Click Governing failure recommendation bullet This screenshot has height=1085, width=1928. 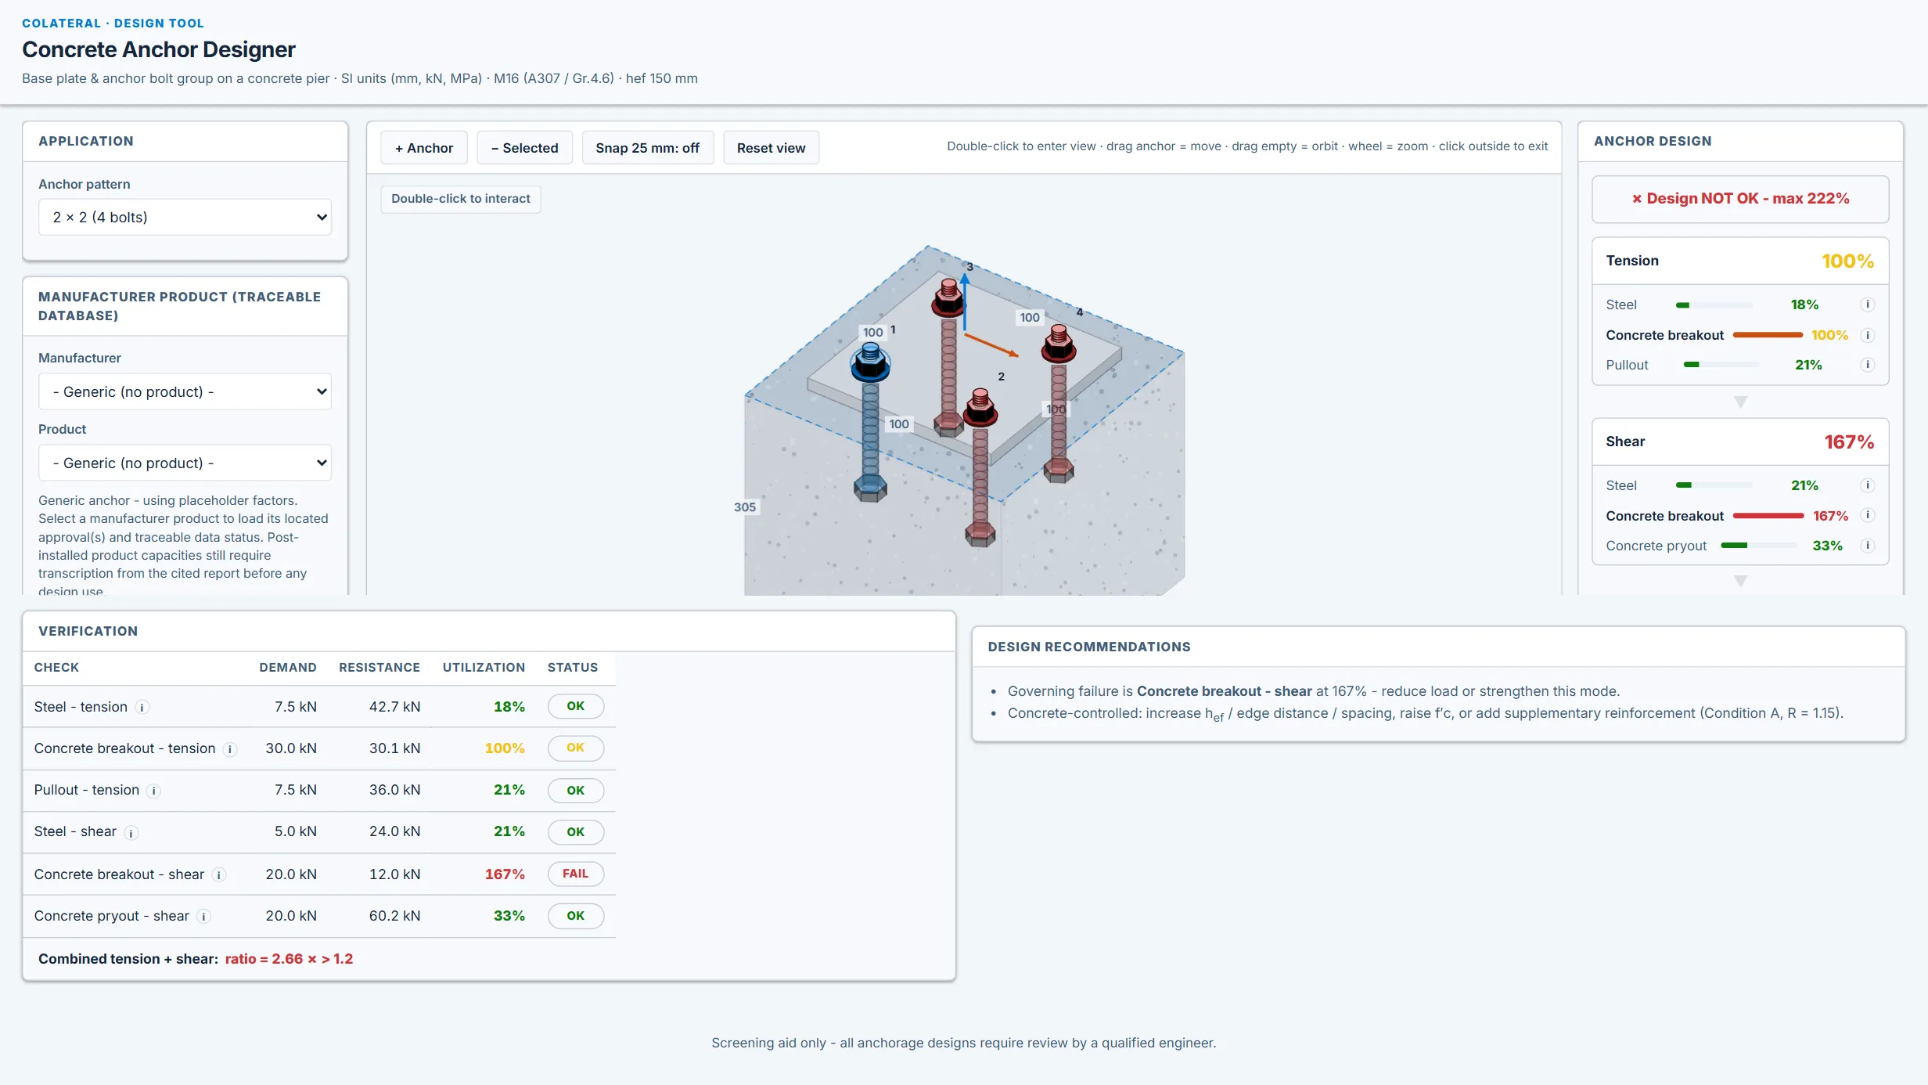point(1314,691)
